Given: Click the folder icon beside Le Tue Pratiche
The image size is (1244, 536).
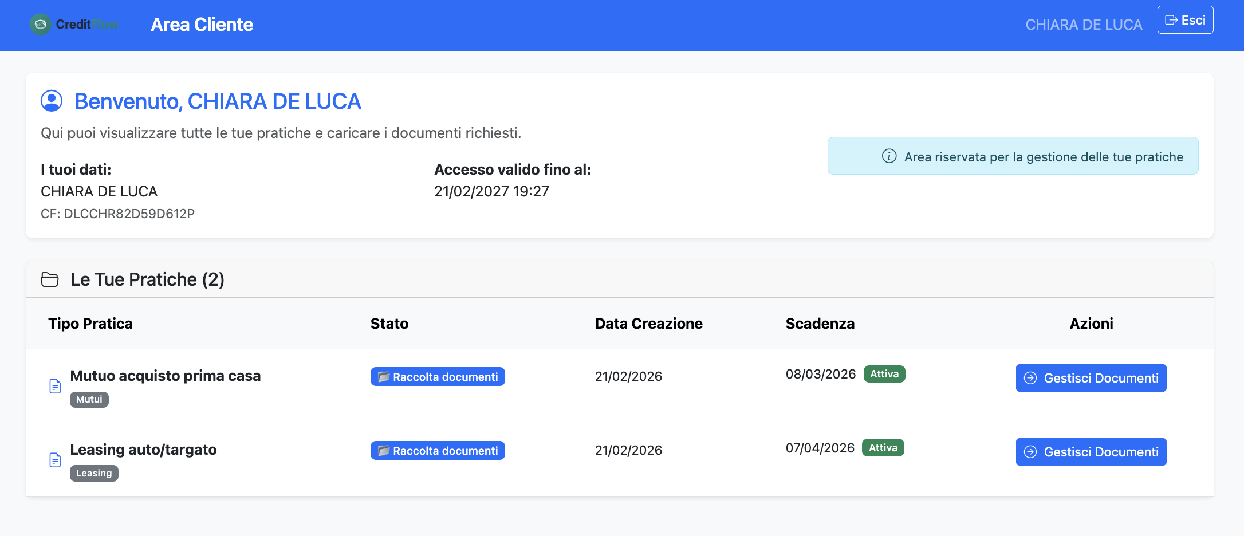Looking at the screenshot, I should 50,279.
